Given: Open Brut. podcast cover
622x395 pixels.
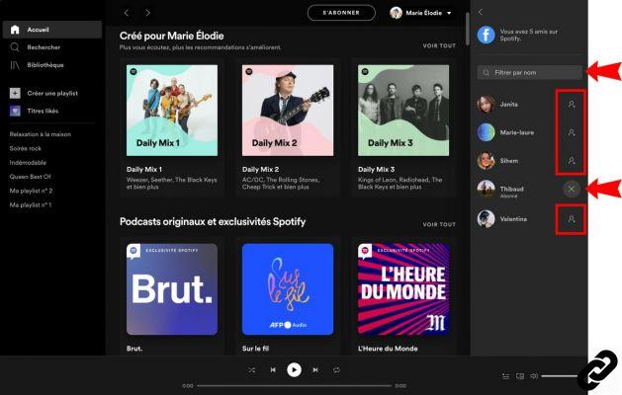Looking at the screenshot, I should [172, 289].
